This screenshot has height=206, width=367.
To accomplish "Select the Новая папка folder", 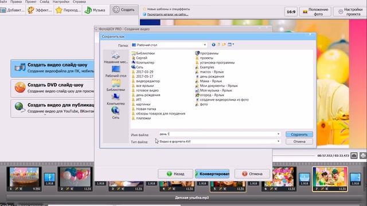I will (144, 109).
